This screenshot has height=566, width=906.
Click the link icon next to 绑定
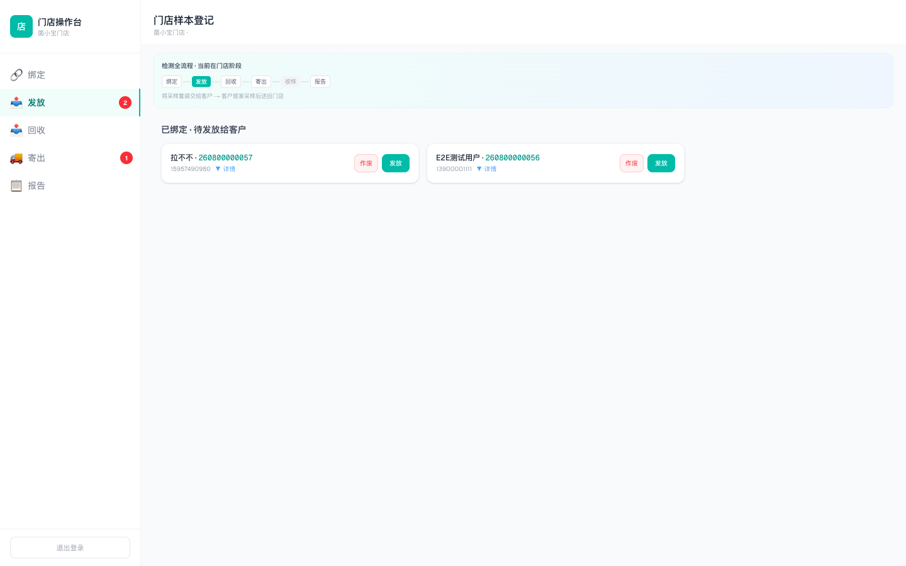point(16,75)
